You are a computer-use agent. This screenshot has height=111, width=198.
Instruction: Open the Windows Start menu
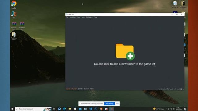click(x=12, y=109)
